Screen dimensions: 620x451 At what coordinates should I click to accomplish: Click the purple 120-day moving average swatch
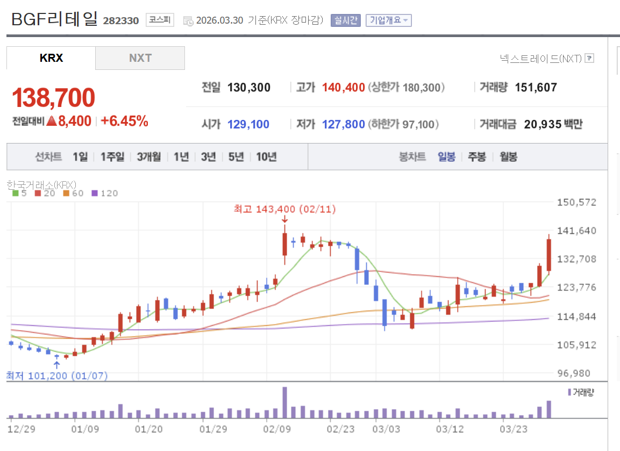click(95, 194)
